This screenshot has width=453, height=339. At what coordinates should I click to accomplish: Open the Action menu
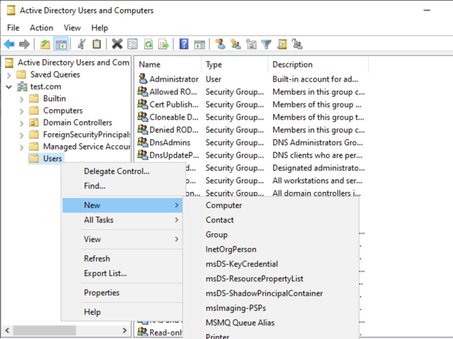coord(41,28)
